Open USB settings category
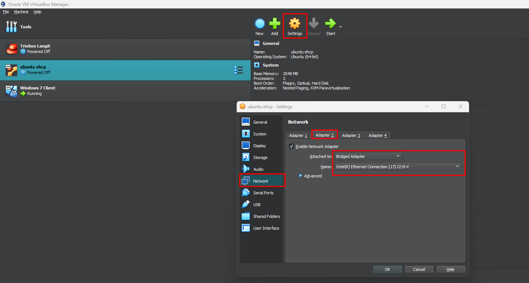 [261, 205]
